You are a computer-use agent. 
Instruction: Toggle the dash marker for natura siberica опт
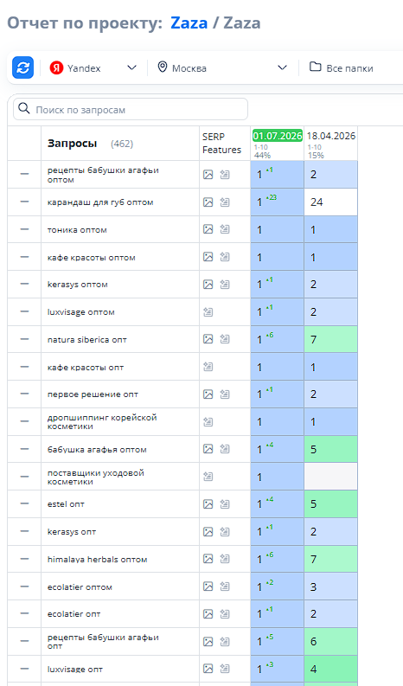coord(24,339)
